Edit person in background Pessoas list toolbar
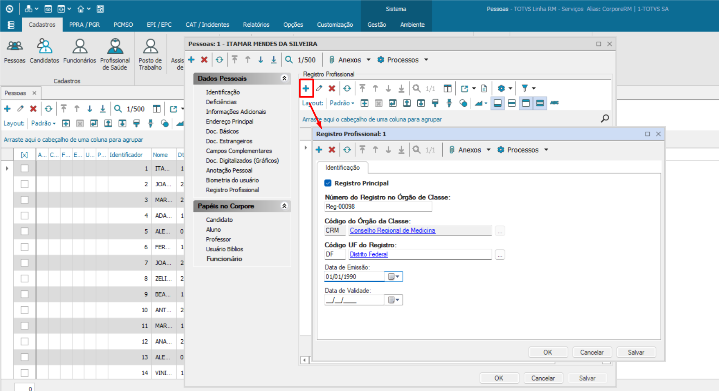 pyautogui.click(x=20, y=109)
